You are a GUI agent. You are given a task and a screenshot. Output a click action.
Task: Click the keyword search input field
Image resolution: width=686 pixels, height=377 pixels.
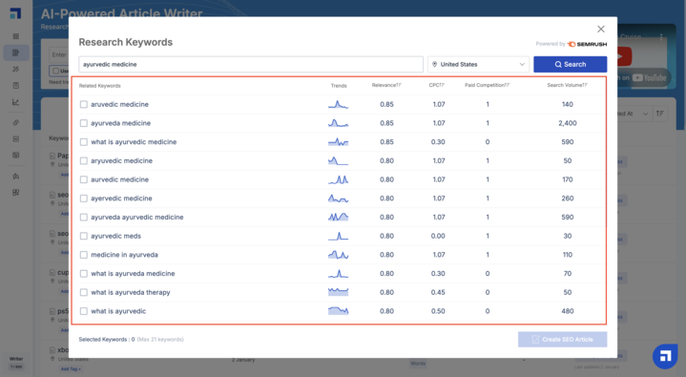(x=251, y=64)
